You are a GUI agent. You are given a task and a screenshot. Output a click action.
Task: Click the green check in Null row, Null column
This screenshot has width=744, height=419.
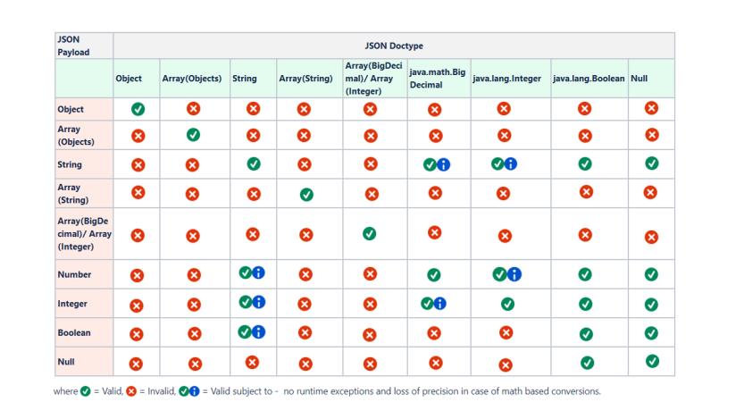[653, 361]
